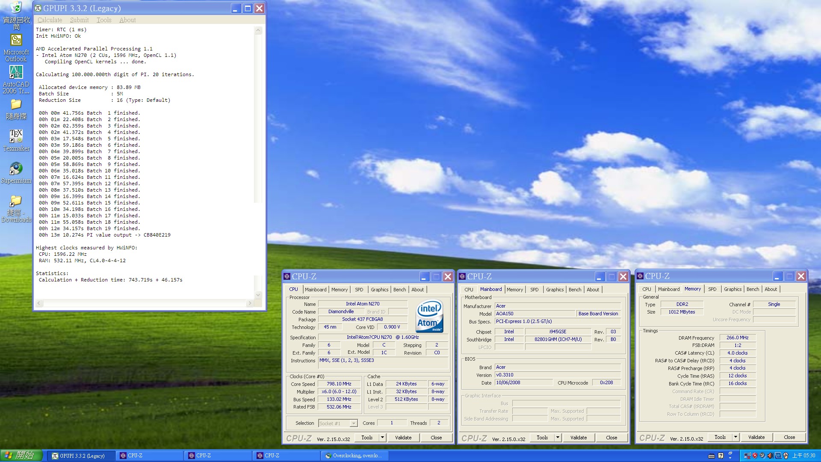Click Close button in Memory window
Viewport: 821px width, 462px height.
pyautogui.click(x=789, y=437)
